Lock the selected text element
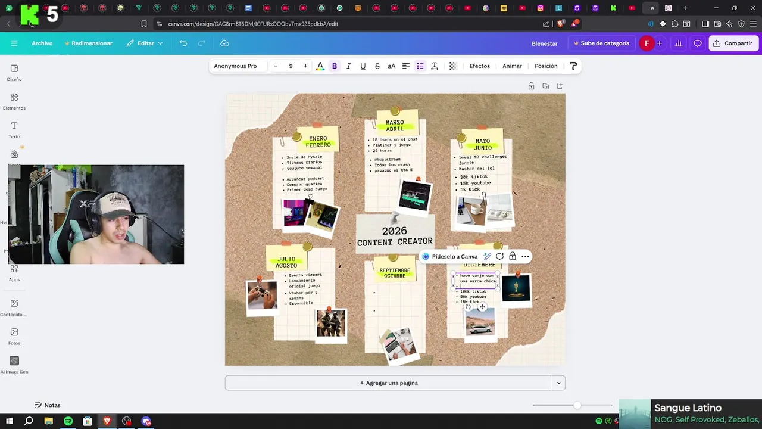 click(x=513, y=257)
